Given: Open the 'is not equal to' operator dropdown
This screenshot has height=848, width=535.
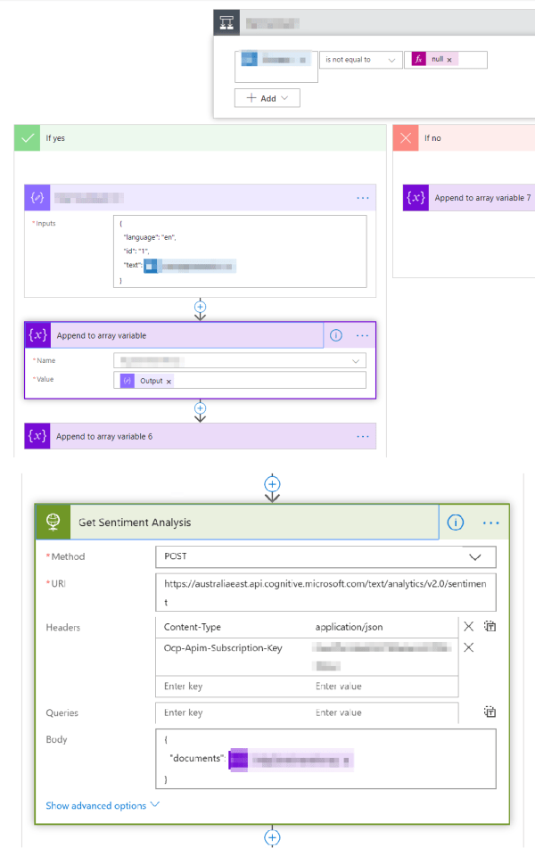Looking at the screenshot, I should 360,60.
